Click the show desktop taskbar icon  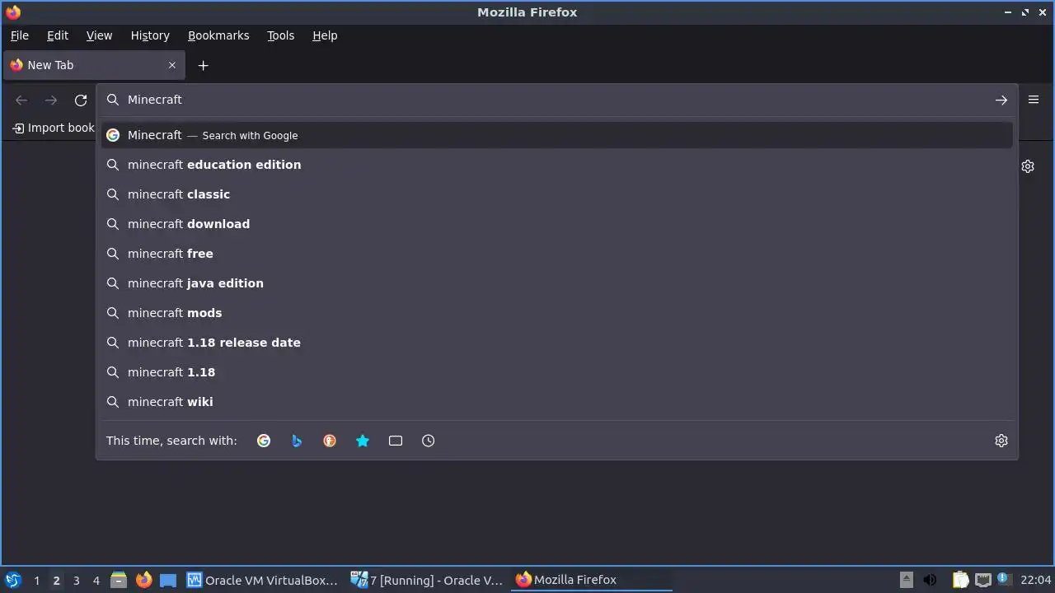tap(168, 580)
